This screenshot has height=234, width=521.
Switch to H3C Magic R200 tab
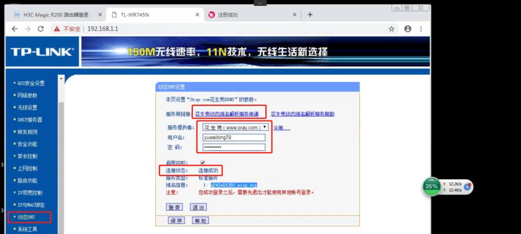coord(56,15)
